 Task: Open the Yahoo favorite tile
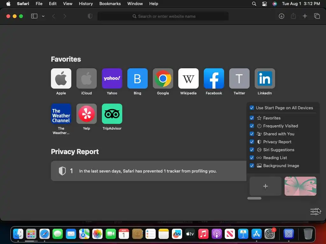click(x=112, y=78)
